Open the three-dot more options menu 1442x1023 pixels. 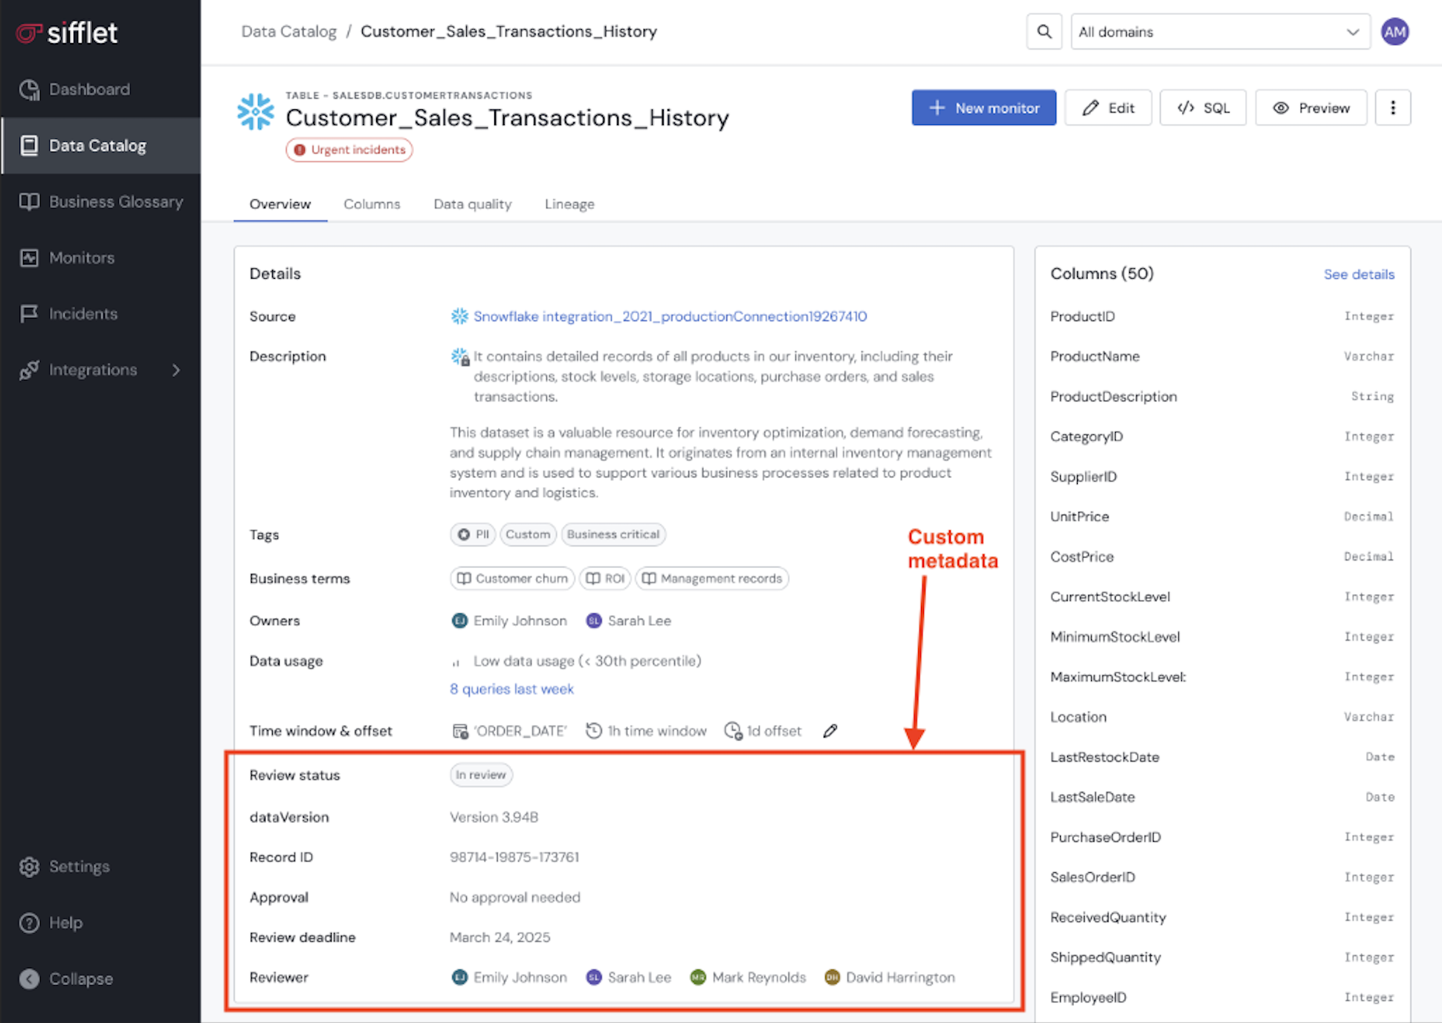[x=1392, y=108]
